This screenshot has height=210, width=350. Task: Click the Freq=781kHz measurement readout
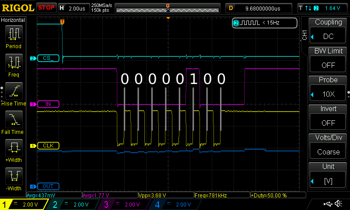tap(222, 195)
